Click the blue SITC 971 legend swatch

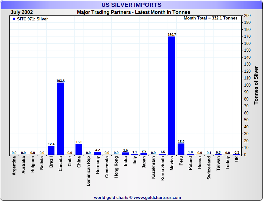14,19
